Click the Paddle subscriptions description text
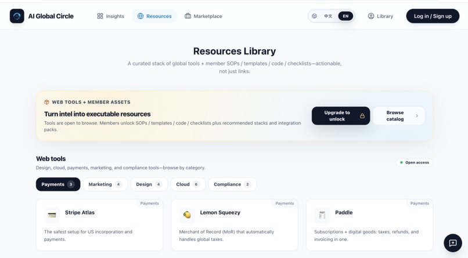The height and width of the screenshot is (258, 468). coord(366,235)
